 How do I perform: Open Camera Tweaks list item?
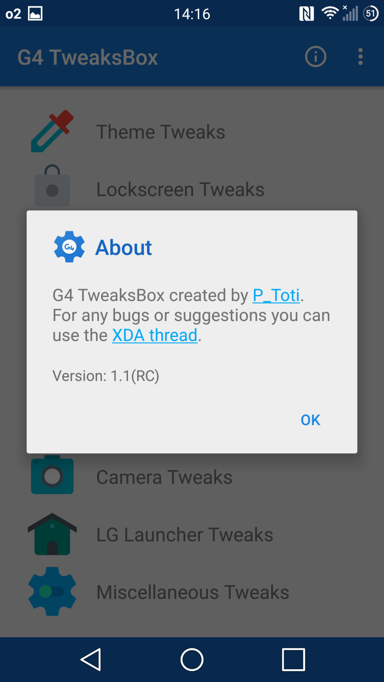pos(164,477)
